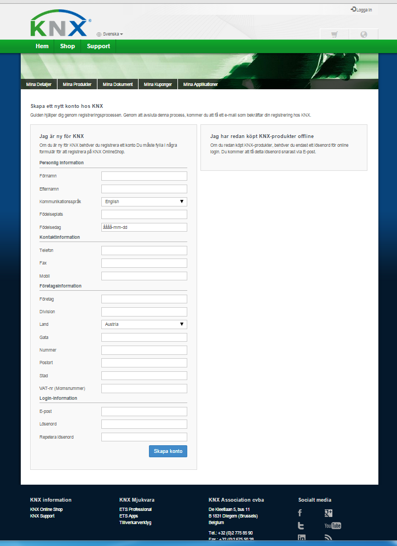
Task: Click the Fax input field
Action: pos(144,263)
